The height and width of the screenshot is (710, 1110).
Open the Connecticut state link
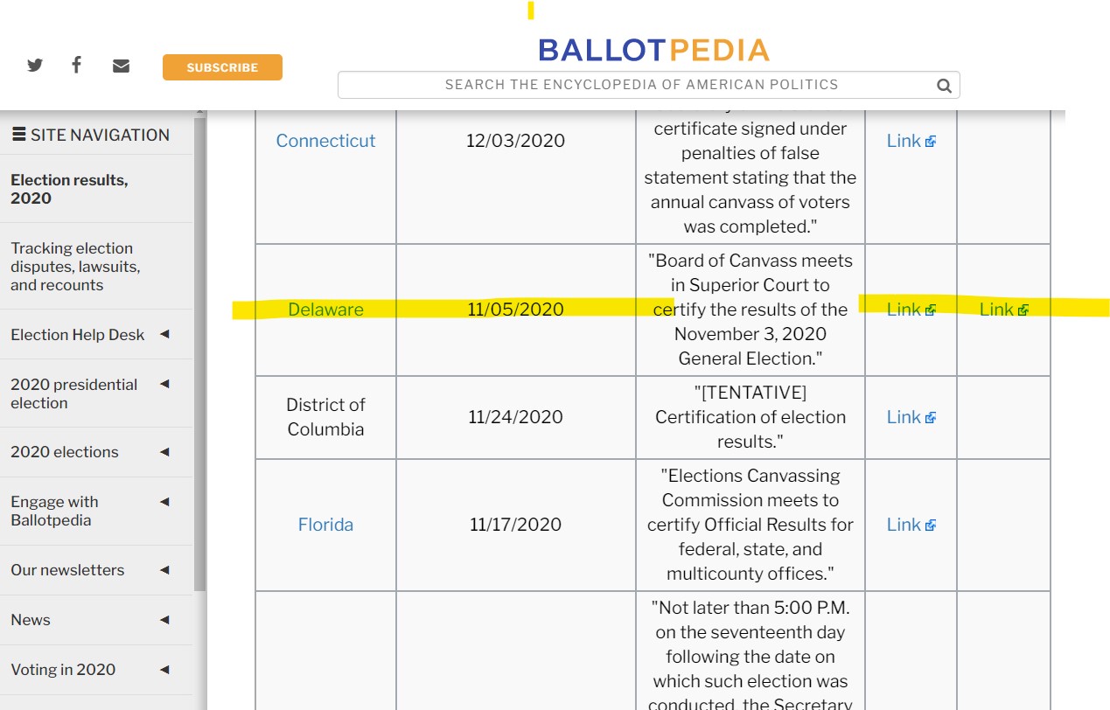click(x=325, y=141)
